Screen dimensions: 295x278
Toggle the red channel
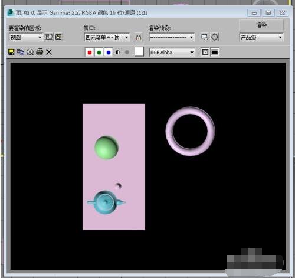[x=90, y=53]
